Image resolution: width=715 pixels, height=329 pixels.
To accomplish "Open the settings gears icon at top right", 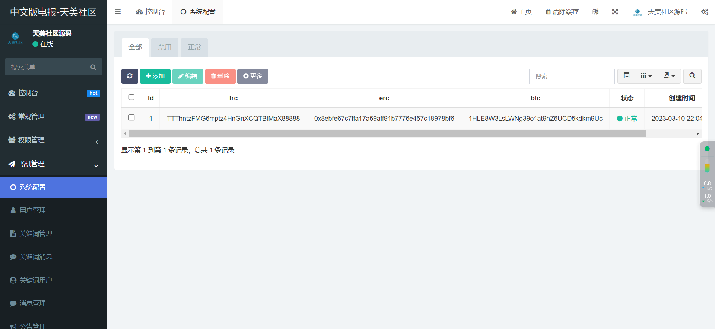I will coord(705,12).
